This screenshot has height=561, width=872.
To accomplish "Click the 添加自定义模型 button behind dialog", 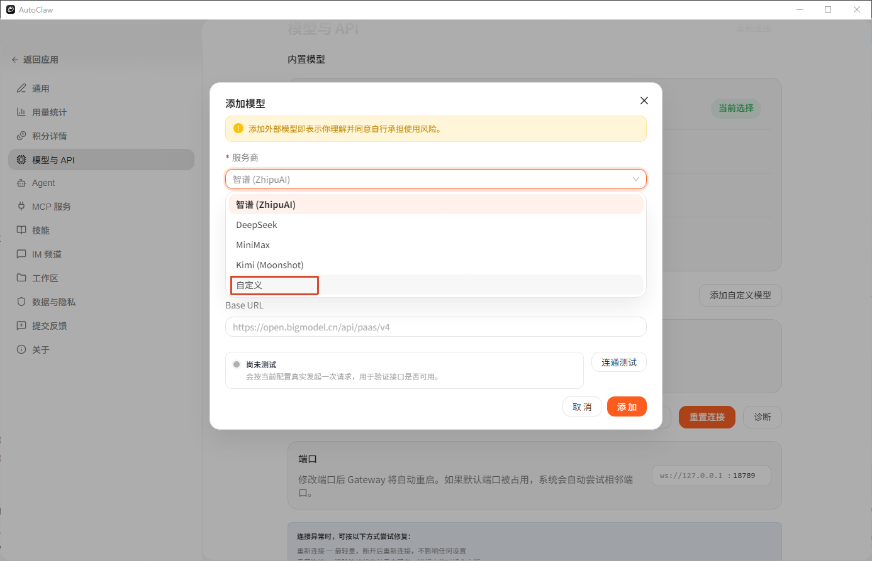I will click(741, 295).
